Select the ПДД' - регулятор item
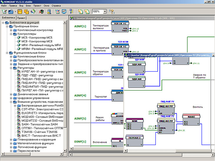Viewport: 215px width, 161px height. click(37, 75)
